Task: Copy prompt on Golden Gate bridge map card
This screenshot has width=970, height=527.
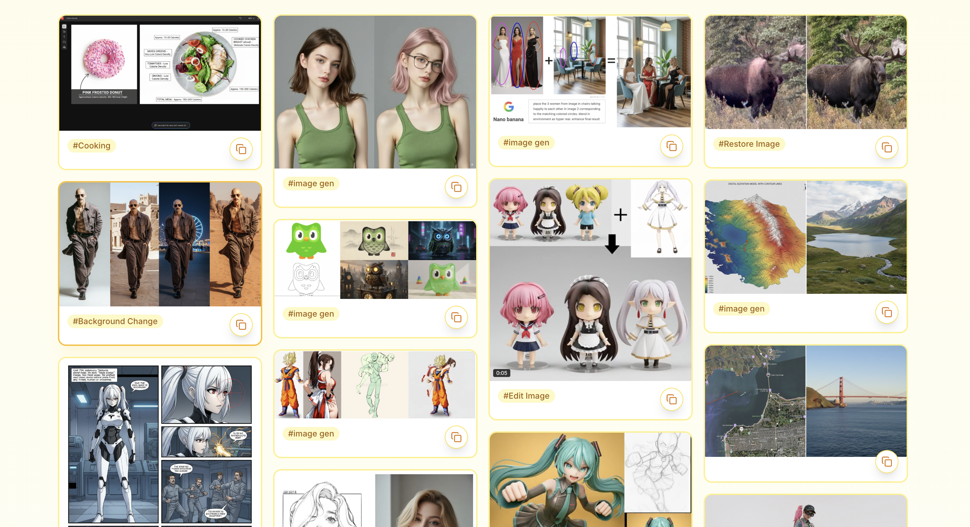Action: pos(887,462)
